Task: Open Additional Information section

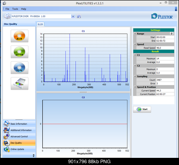Action: (19, 130)
